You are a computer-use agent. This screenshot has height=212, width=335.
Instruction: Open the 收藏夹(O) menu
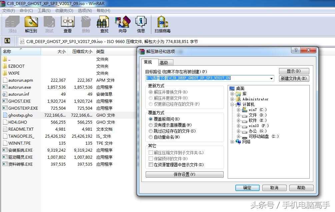(x=64, y=10)
